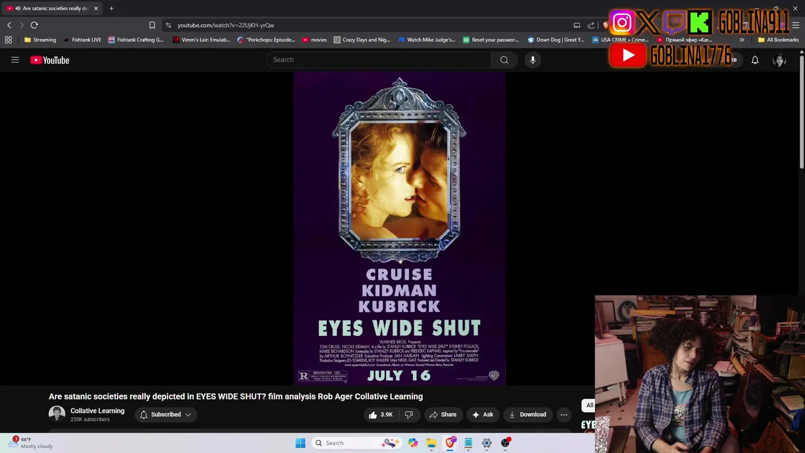Open weather widget showing Mostly cloudy
This screenshot has width=805, height=453.
coord(30,443)
